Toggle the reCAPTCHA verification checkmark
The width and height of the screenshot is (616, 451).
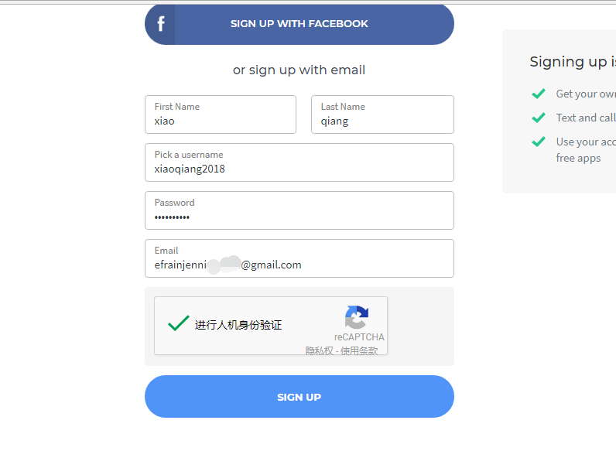tap(179, 323)
